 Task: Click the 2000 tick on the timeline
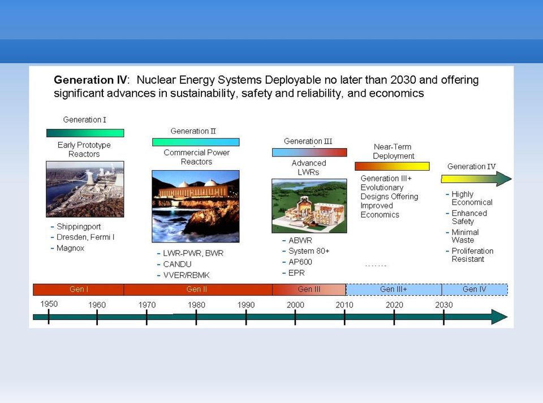click(295, 317)
